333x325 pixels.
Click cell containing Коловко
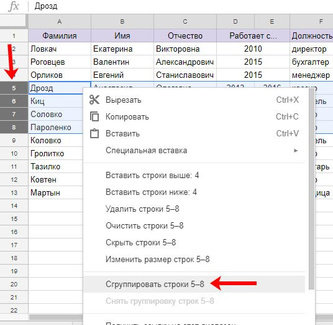56,141
